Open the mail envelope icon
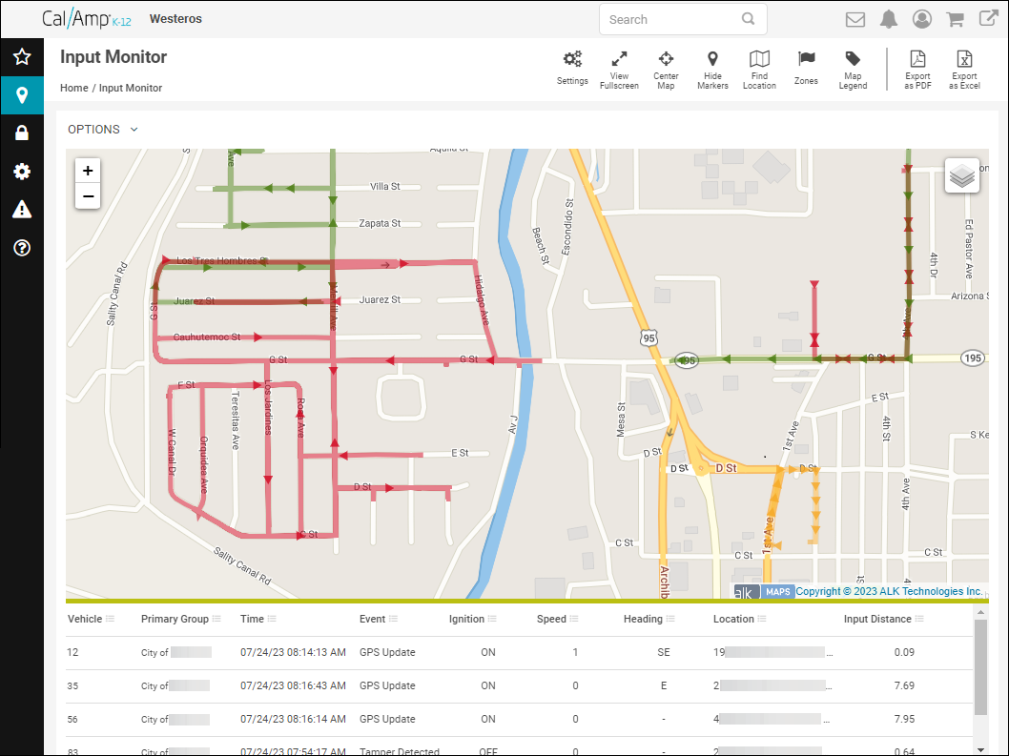The width and height of the screenshot is (1009, 756). [855, 19]
